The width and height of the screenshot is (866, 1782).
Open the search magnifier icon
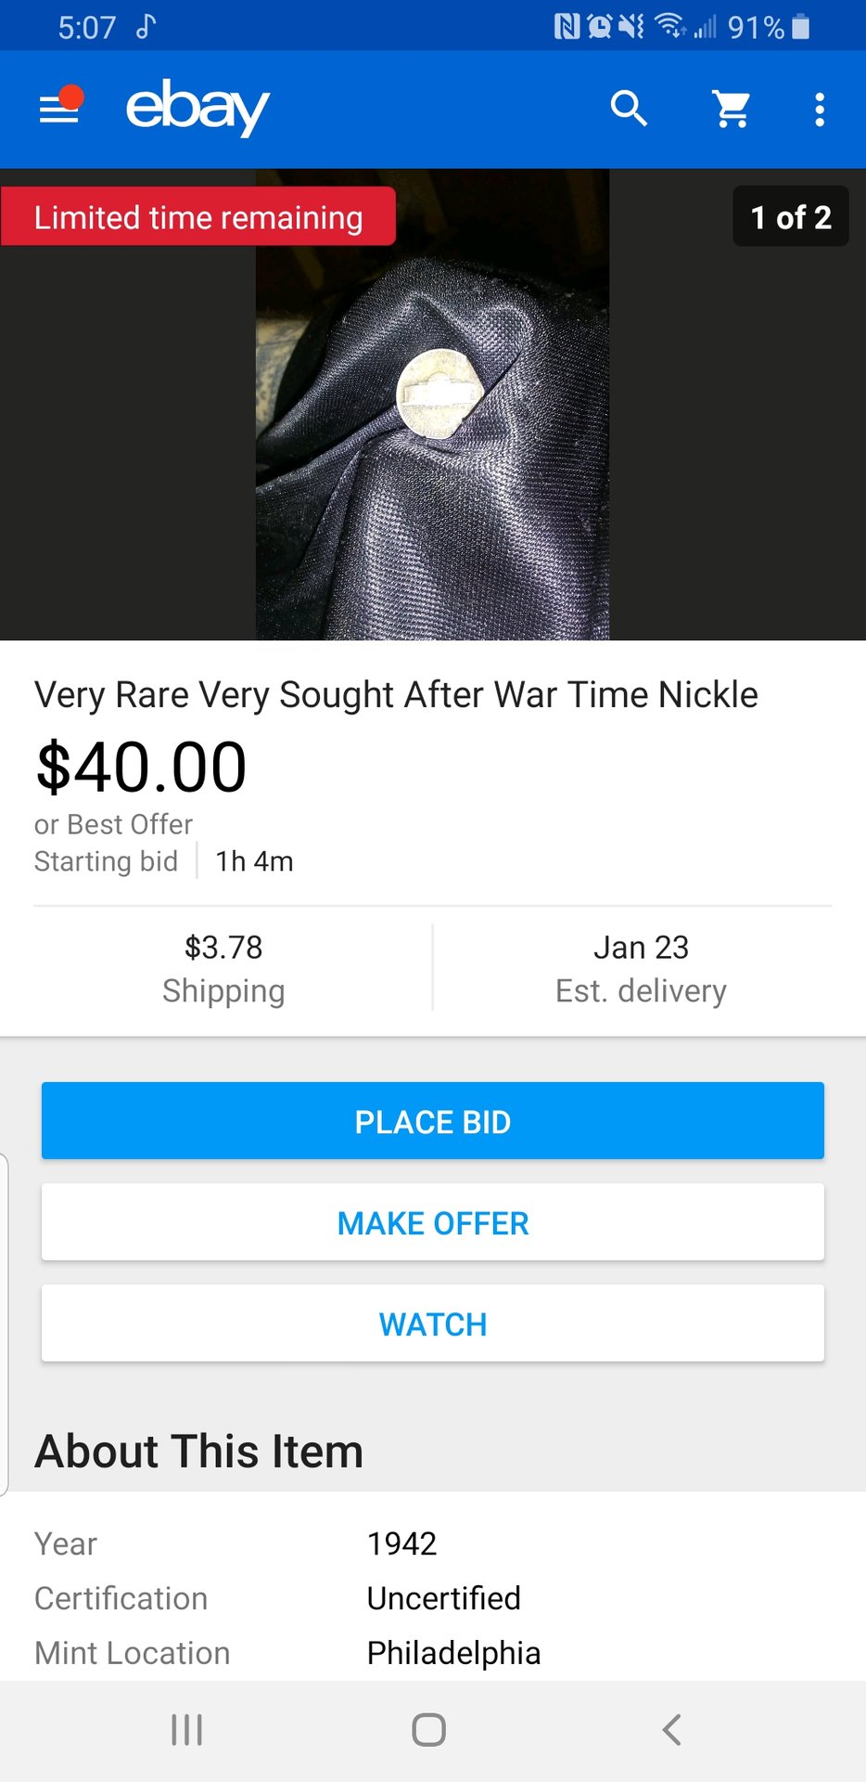(629, 109)
